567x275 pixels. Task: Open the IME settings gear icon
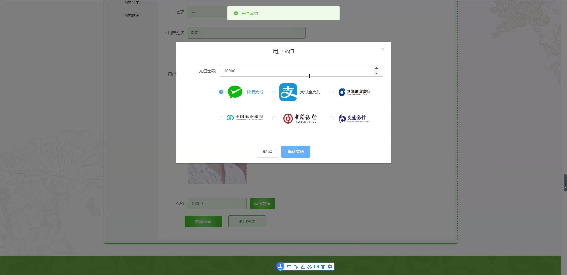[x=330, y=266]
